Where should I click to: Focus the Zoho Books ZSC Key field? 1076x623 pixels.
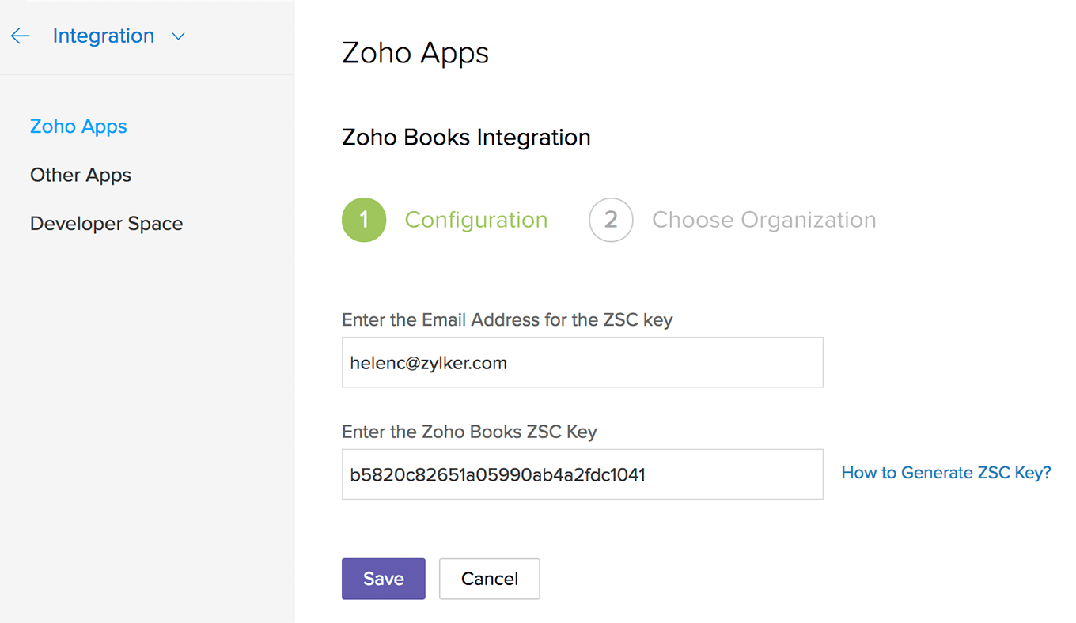(x=582, y=474)
